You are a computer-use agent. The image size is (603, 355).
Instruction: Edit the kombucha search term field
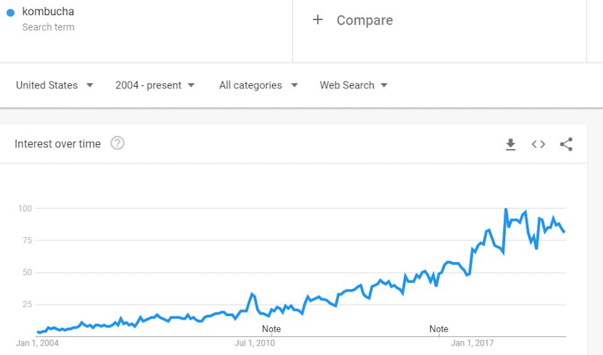click(146, 31)
